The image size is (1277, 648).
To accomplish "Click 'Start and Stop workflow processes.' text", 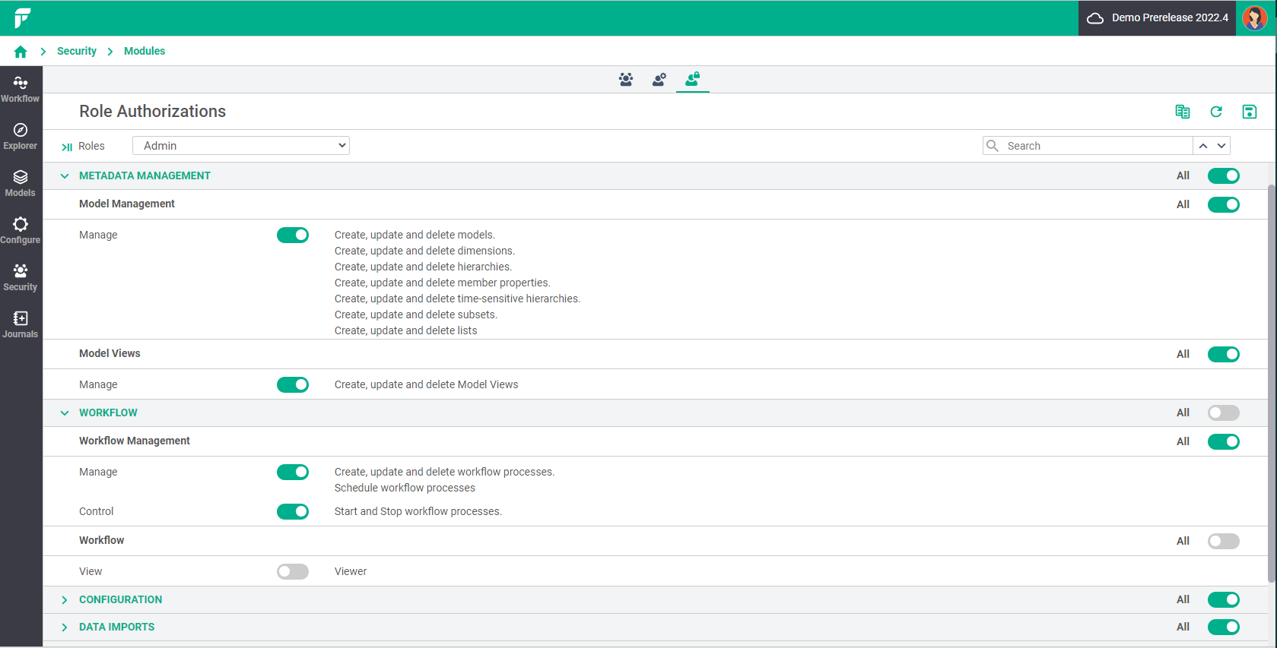I will pyautogui.click(x=418, y=511).
